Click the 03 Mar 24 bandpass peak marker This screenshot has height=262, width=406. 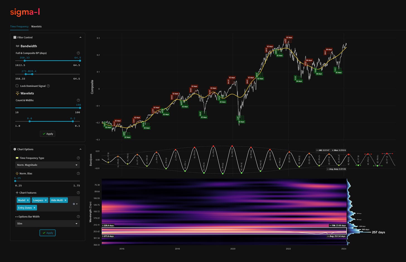[x=349, y=155]
